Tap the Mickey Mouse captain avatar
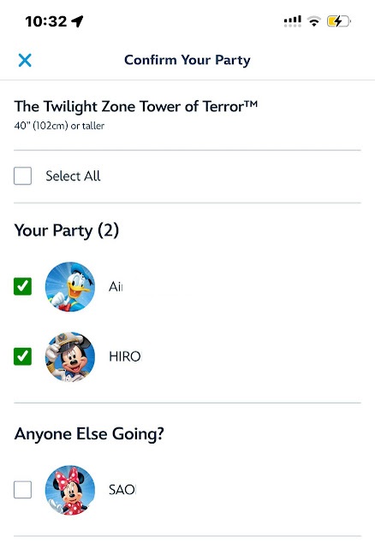This screenshot has height=548, width=375. tap(70, 356)
